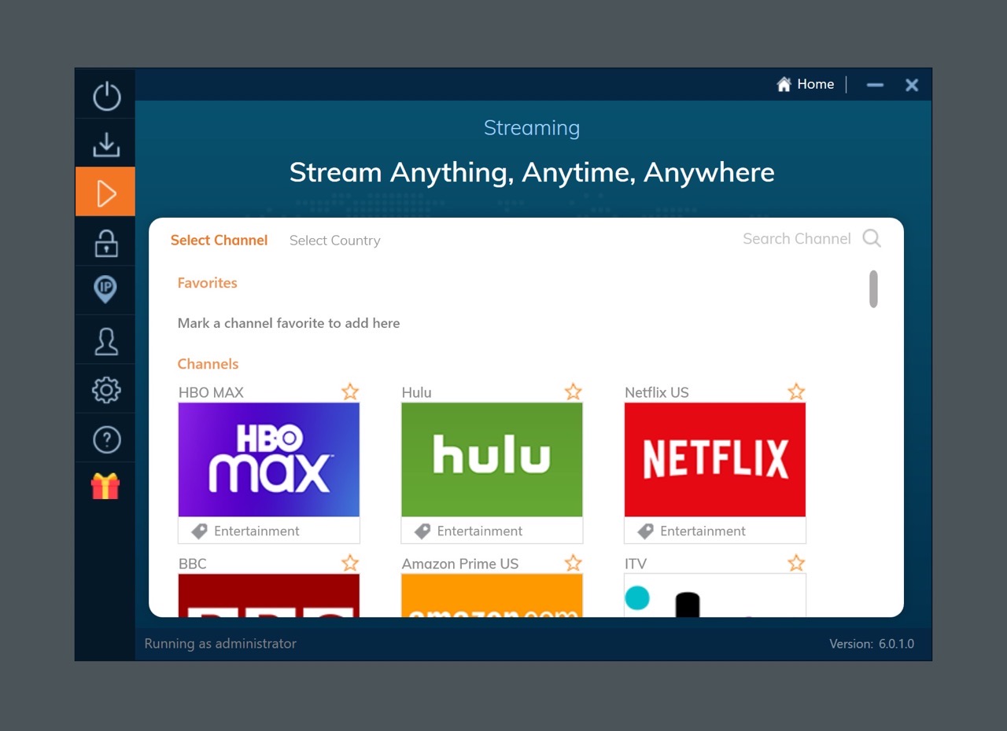1007x731 pixels.
Task: Switch to Select Country tab
Action: pos(334,241)
